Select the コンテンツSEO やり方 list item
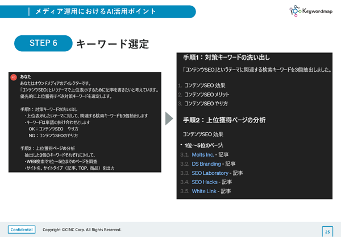 coord(206,104)
